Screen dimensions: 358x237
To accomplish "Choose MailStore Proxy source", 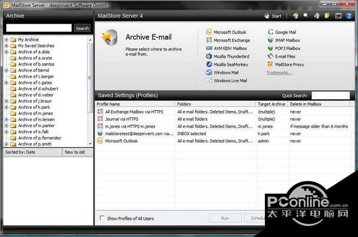I will 285,64.
